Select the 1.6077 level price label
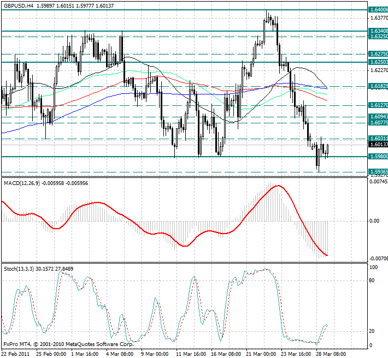This screenshot has height=358, width=388. click(378, 123)
